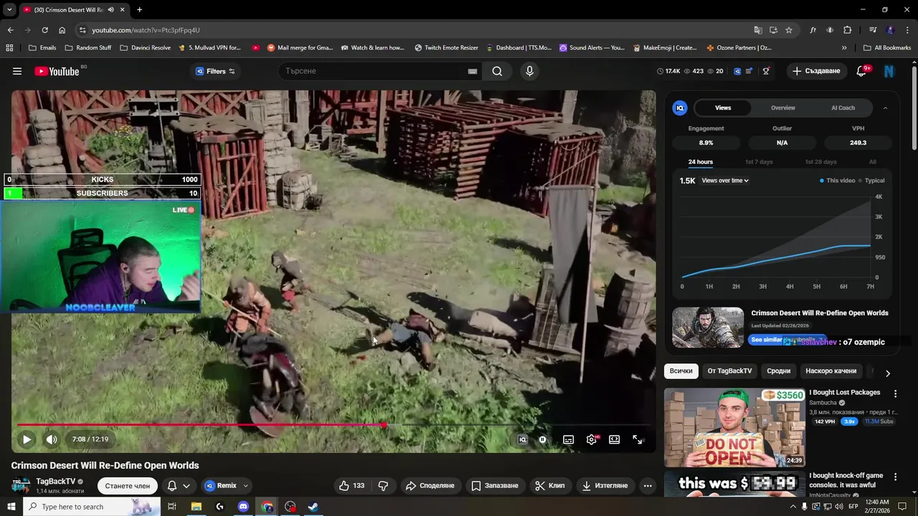
Task: Enter fullscreen mode in the player
Action: pyautogui.click(x=638, y=440)
